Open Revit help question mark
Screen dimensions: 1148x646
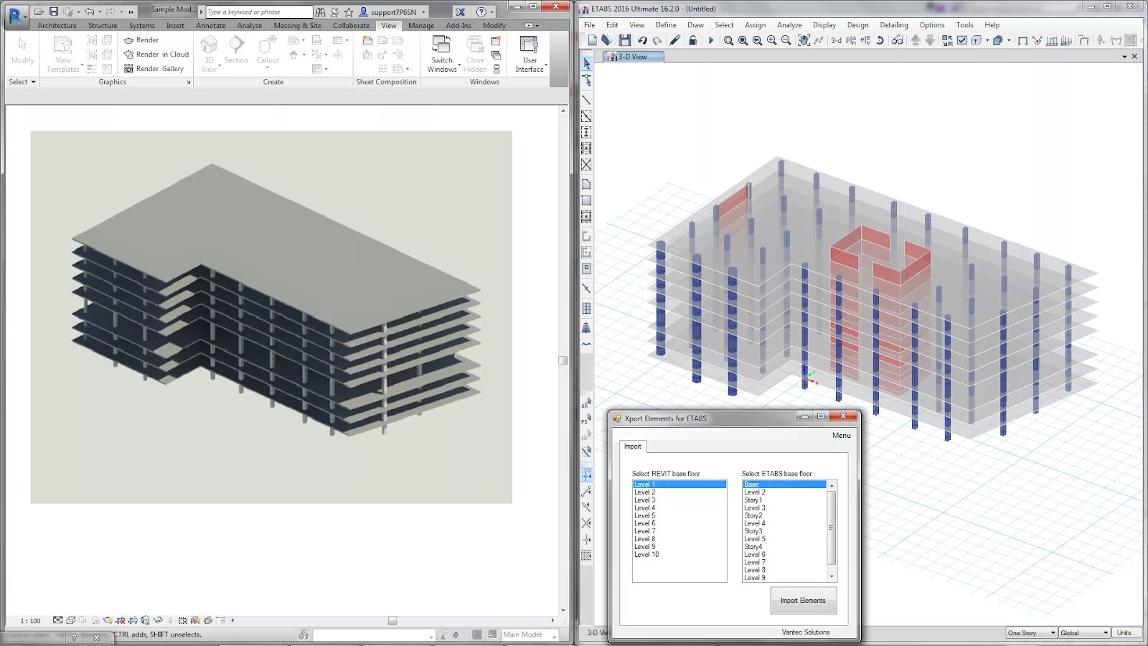481,11
